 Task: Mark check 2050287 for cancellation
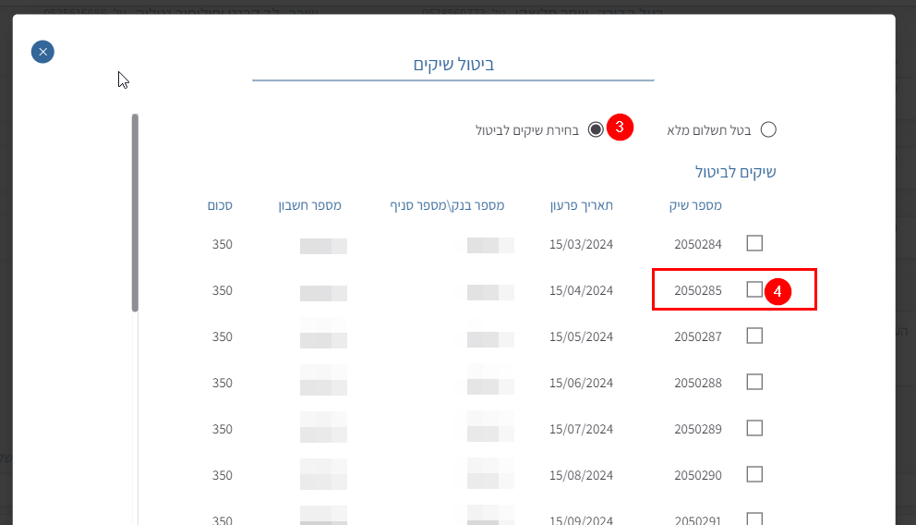(x=754, y=336)
